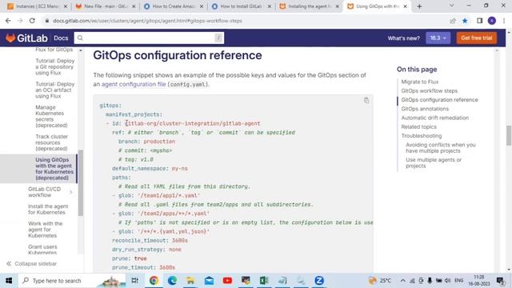
Task: Open Manage Kubernetes secrets (deprecated)
Action: click(51, 116)
